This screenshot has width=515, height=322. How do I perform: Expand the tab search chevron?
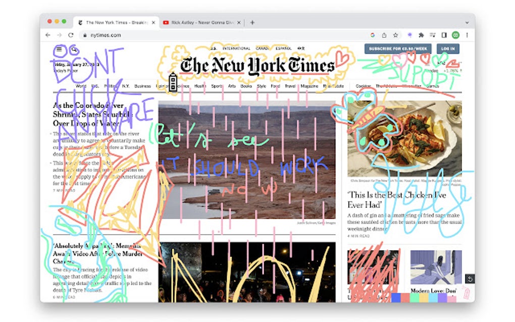pos(467,23)
